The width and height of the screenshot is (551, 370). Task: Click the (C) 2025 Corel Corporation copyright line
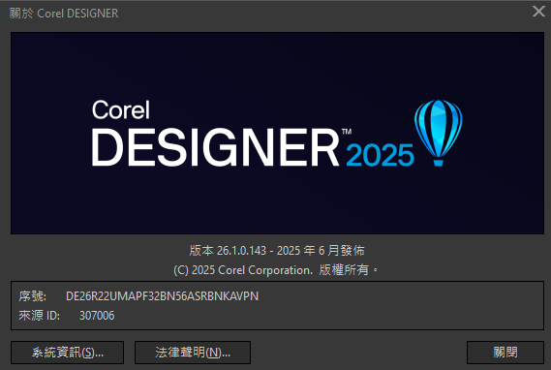[277, 270]
